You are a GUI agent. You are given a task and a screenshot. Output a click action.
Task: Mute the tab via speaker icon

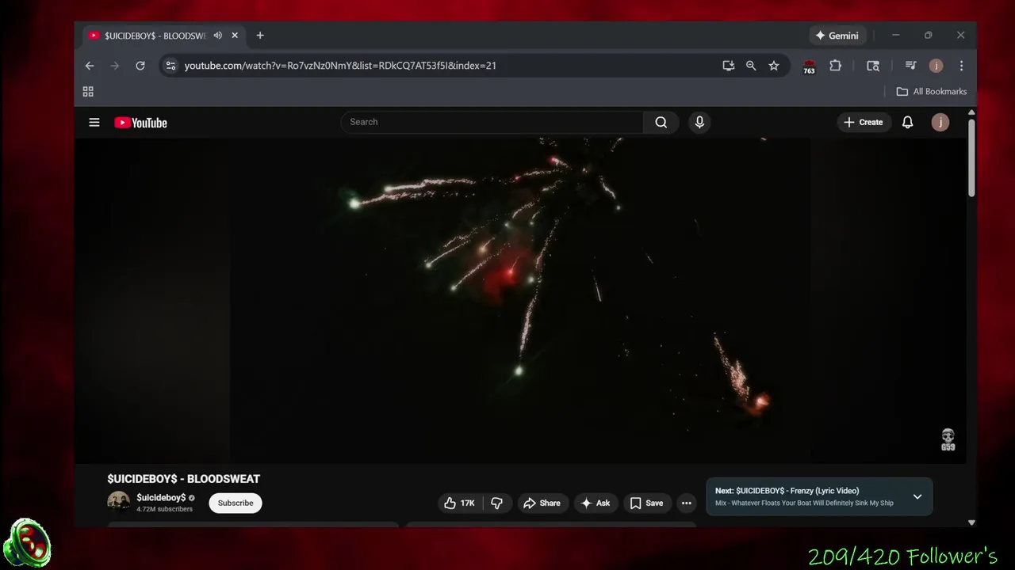217,36
